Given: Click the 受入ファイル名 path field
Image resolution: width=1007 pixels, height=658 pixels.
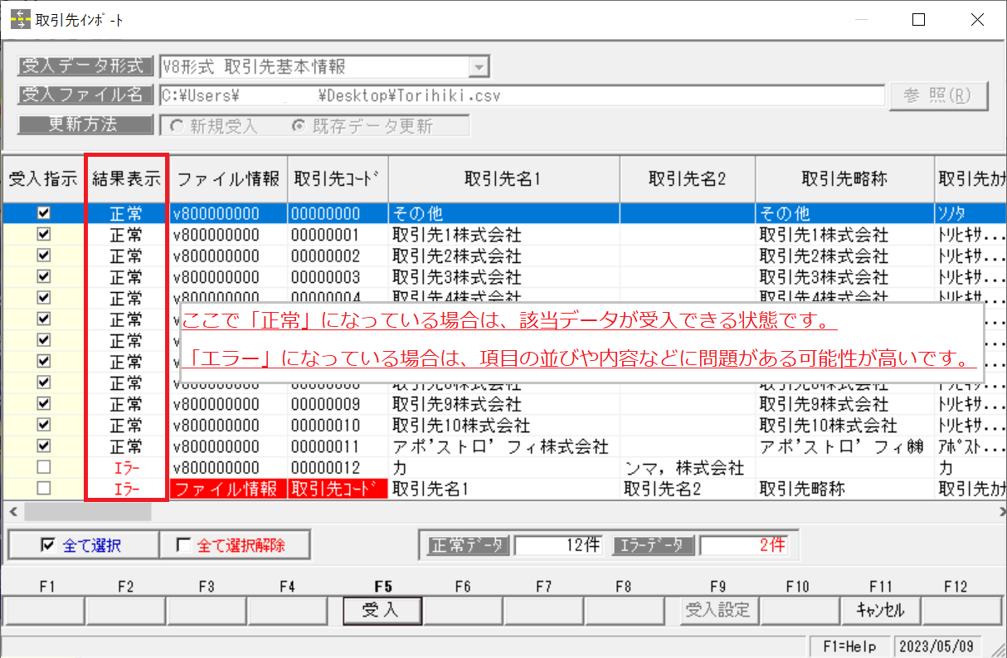Looking at the screenshot, I should pos(523,95).
